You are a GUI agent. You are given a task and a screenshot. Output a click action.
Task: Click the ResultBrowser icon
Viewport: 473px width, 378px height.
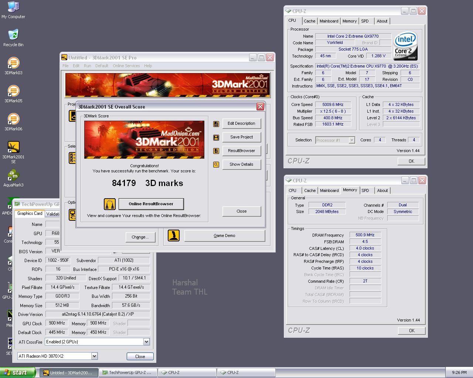pyautogui.click(x=216, y=151)
